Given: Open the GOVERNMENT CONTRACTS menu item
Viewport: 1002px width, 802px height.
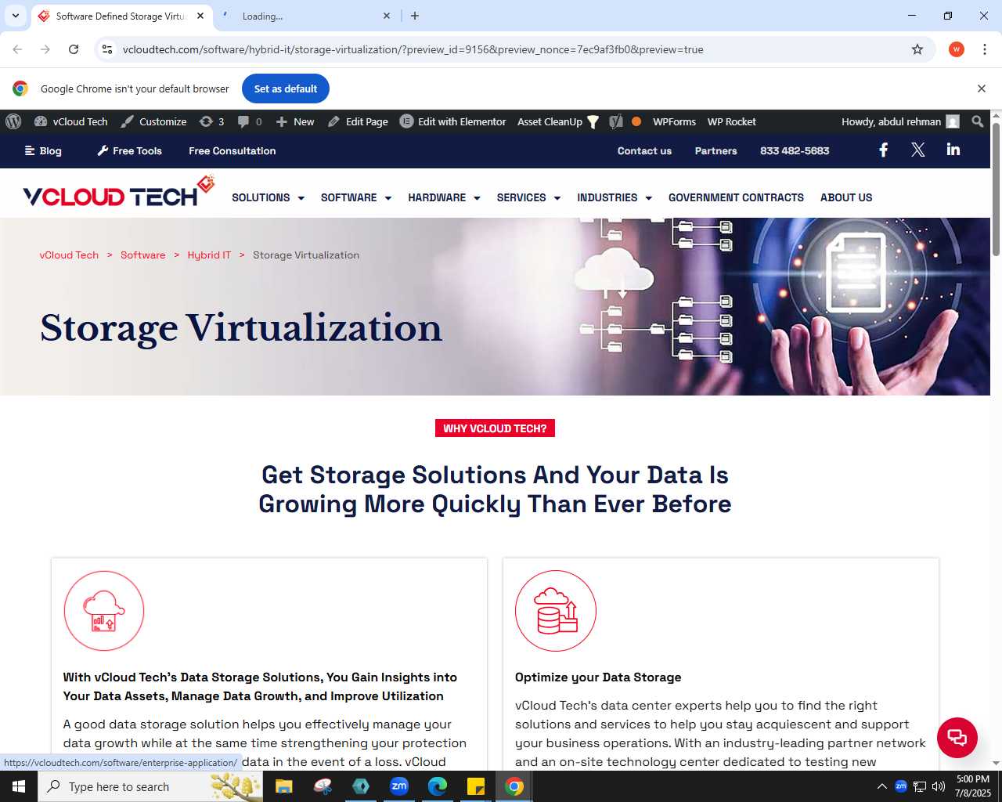Looking at the screenshot, I should click(x=736, y=197).
